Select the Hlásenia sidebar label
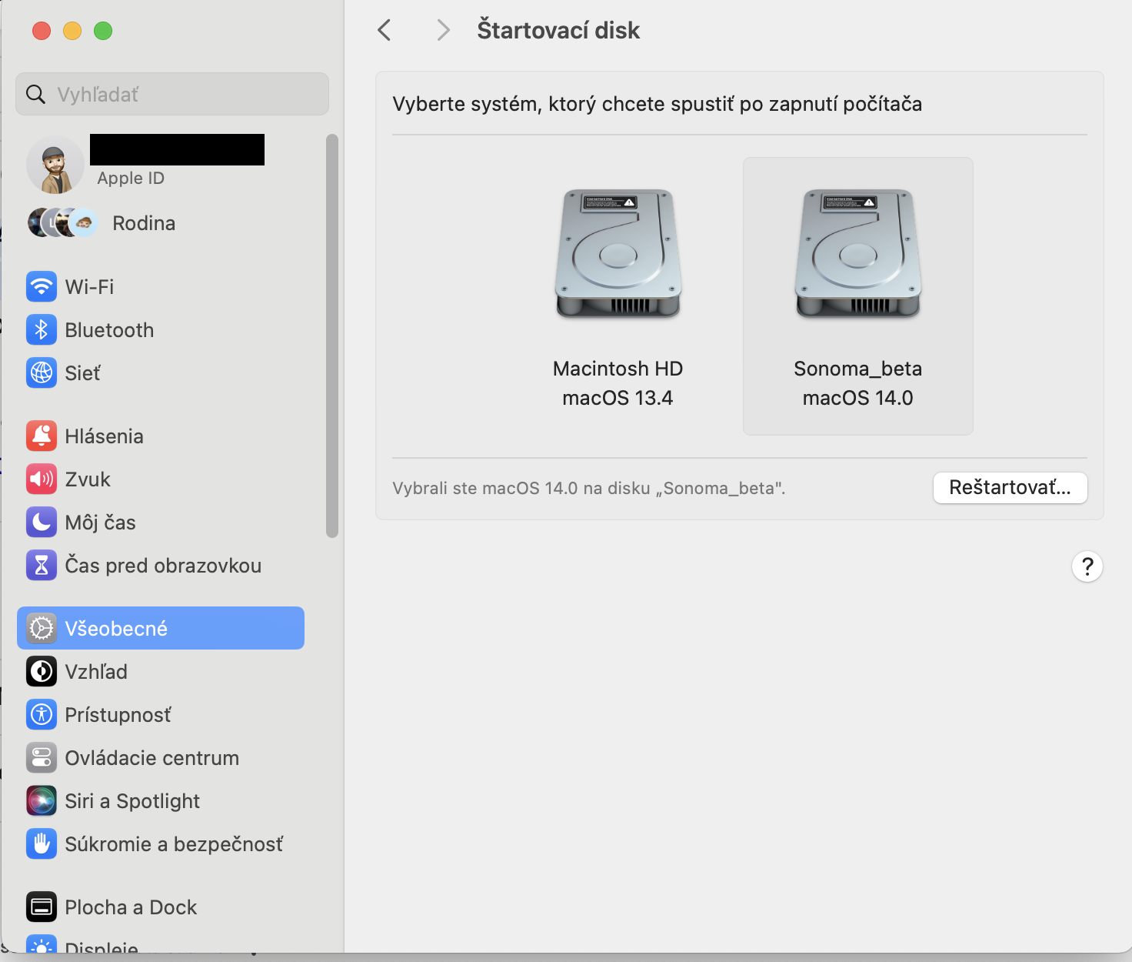1132x962 pixels. [105, 436]
